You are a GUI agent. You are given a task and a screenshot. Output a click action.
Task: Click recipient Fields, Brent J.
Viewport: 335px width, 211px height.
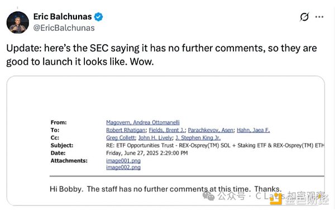point(167,130)
